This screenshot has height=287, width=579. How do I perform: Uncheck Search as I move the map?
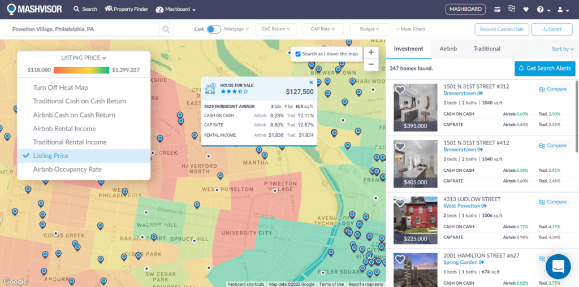click(298, 54)
